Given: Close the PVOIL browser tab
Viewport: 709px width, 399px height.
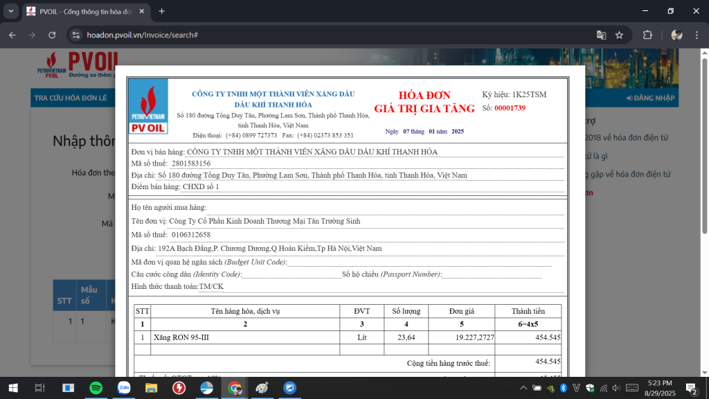Looking at the screenshot, I should click(x=141, y=11).
